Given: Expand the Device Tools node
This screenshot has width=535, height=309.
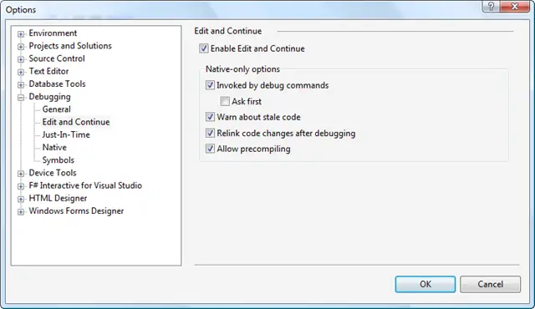Looking at the screenshot, I should coord(21,174).
